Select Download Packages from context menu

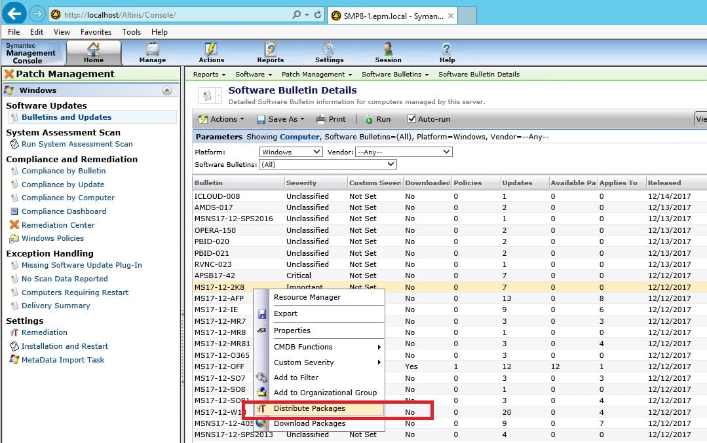[319, 423]
